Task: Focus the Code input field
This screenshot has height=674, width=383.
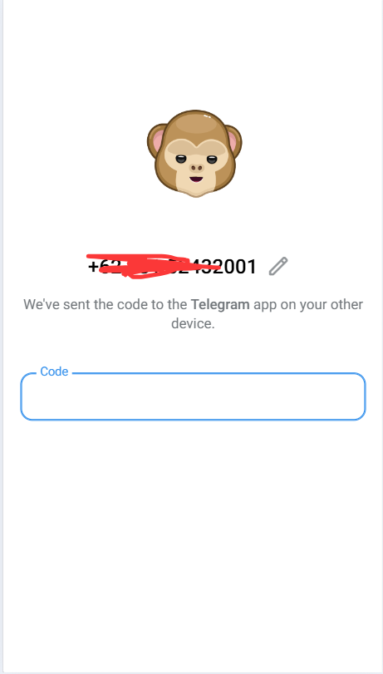Action: click(x=193, y=396)
